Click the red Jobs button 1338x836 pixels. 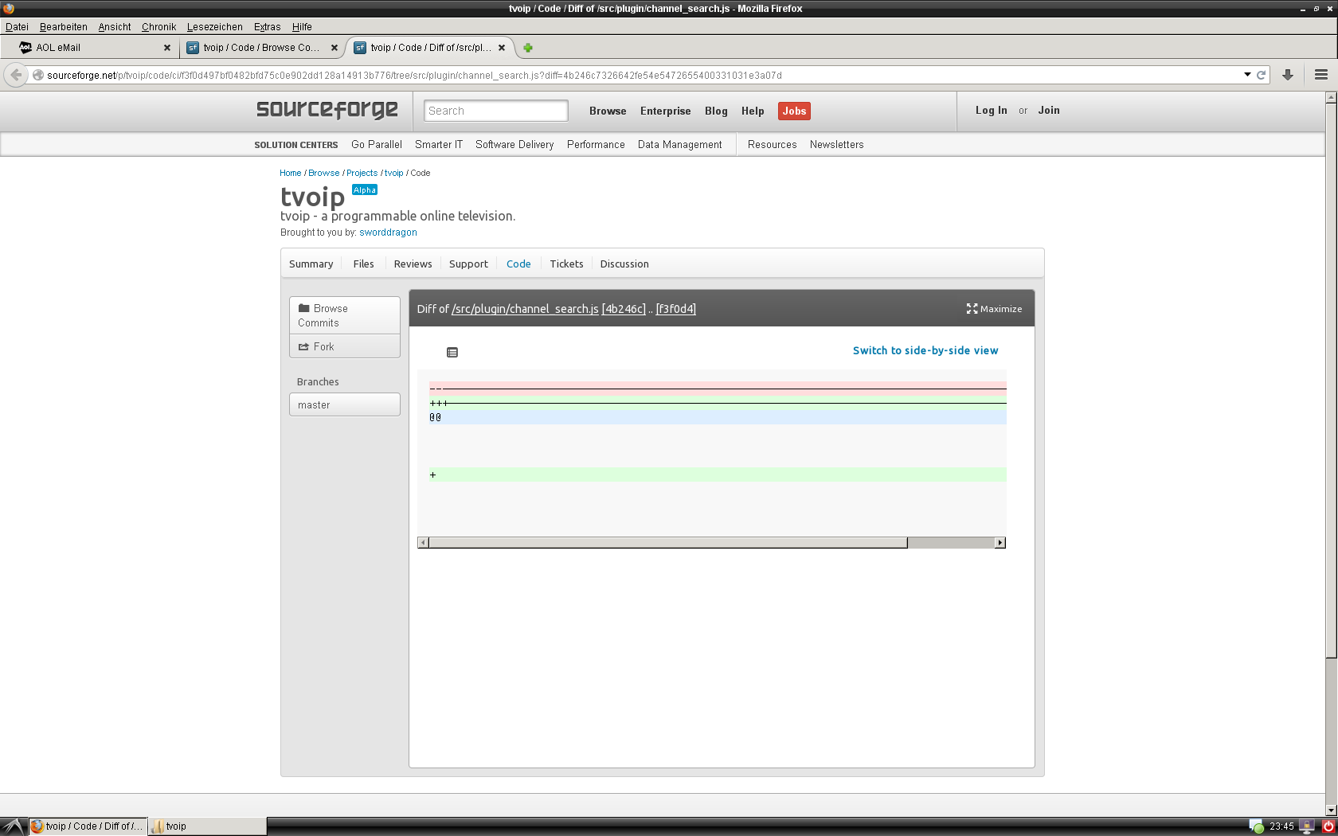[793, 111]
